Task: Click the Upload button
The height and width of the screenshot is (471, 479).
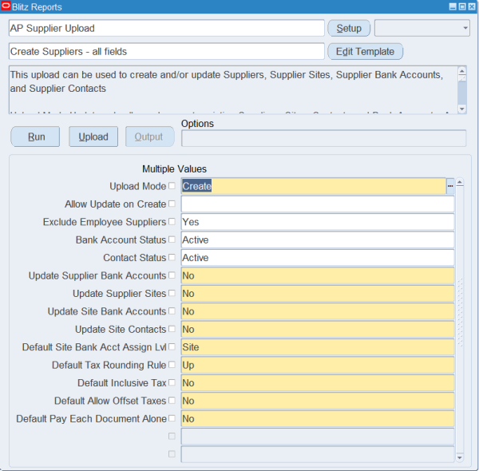Action: coord(93,137)
